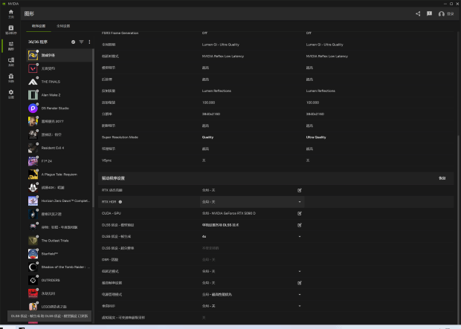Click the bold Quality value for Super Resolution Mode
461x329 pixels.
207,137
